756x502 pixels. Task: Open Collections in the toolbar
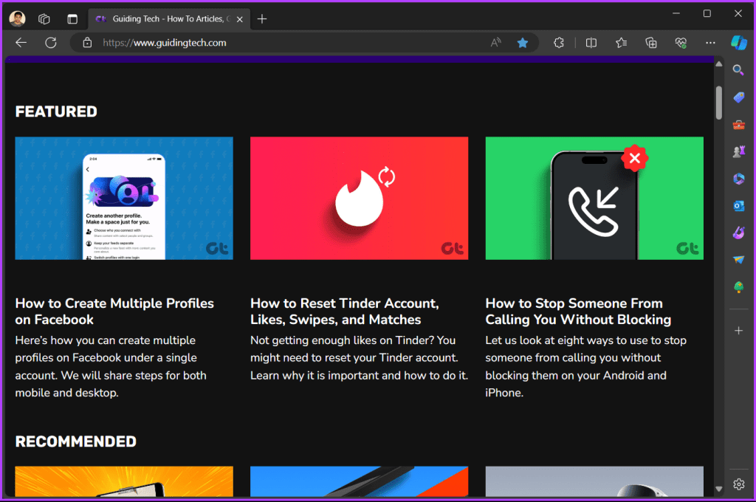tap(650, 43)
